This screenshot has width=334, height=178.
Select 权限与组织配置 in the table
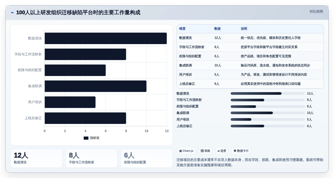(190, 56)
